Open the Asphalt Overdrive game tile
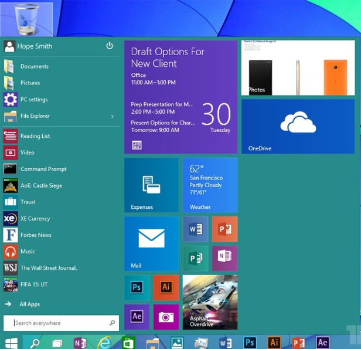The image size is (361, 349). (x=210, y=302)
